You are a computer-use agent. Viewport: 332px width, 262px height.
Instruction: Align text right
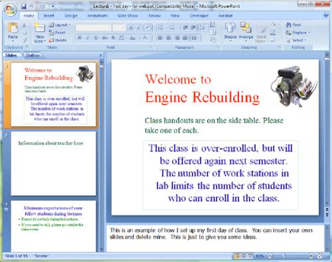click(177, 38)
